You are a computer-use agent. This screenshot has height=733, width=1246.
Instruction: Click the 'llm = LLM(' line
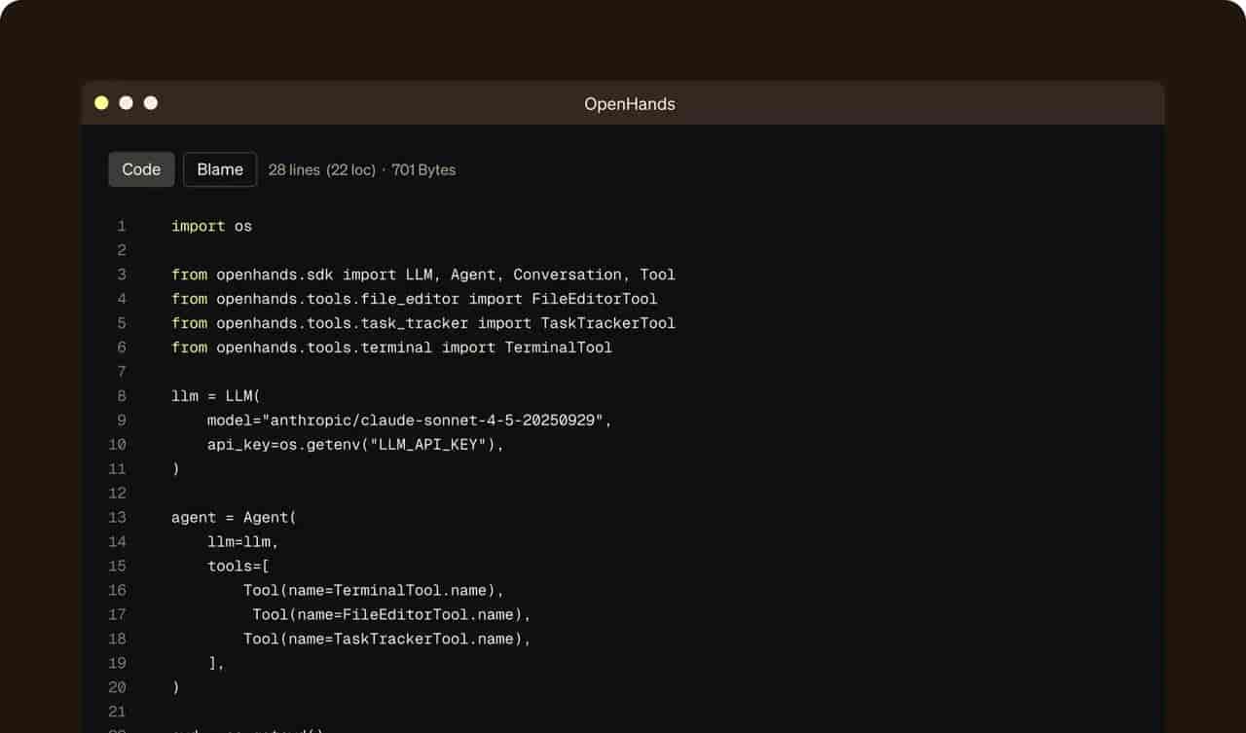[216, 396]
